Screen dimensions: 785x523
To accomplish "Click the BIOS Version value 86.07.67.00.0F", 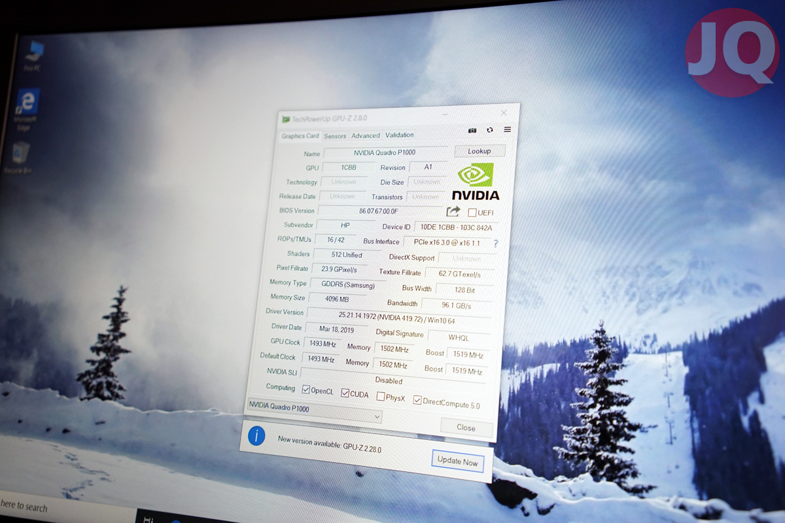I will point(379,211).
